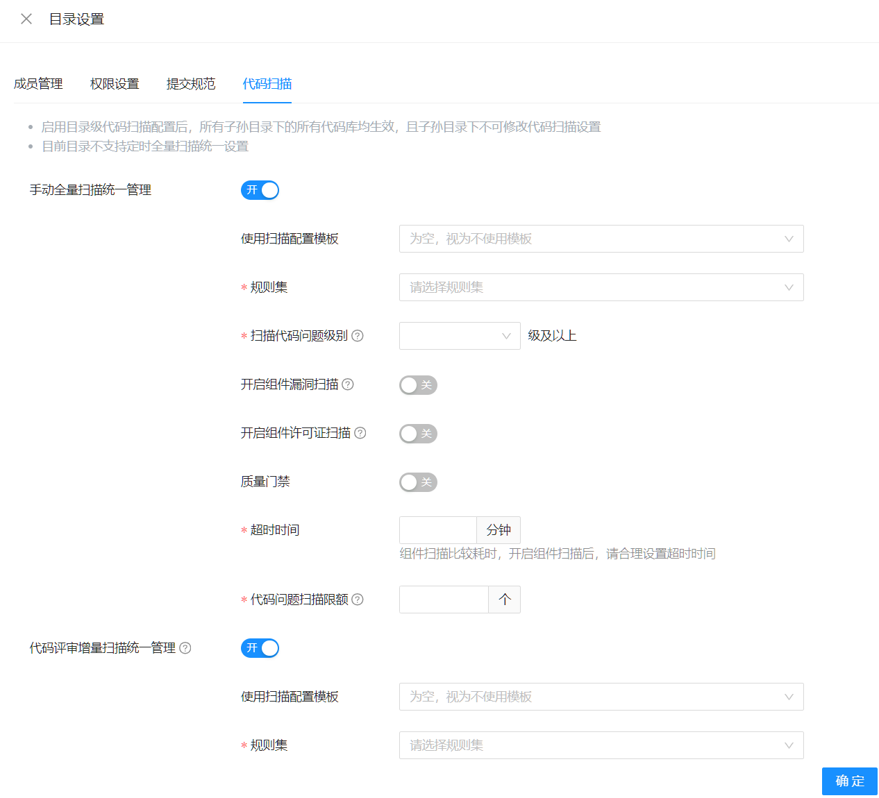This screenshot has height=798, width=879.
Task: Click the 超时时间 minutes input field
Action: tap(438, 530)
